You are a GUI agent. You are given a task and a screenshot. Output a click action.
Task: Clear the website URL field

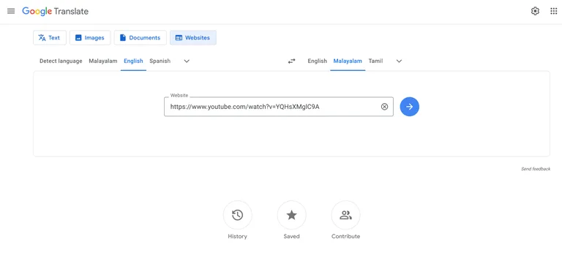pyautogui.click(x=384, y=107)
